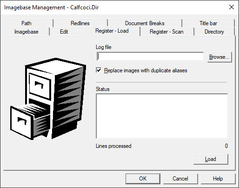The image size is (239, 188).
Task: Select the Document Breaks tab
Action: tap(145, 23)
